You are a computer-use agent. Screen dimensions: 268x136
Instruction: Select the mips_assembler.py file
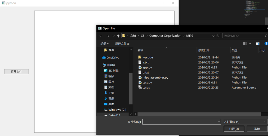tap(155, 78)
